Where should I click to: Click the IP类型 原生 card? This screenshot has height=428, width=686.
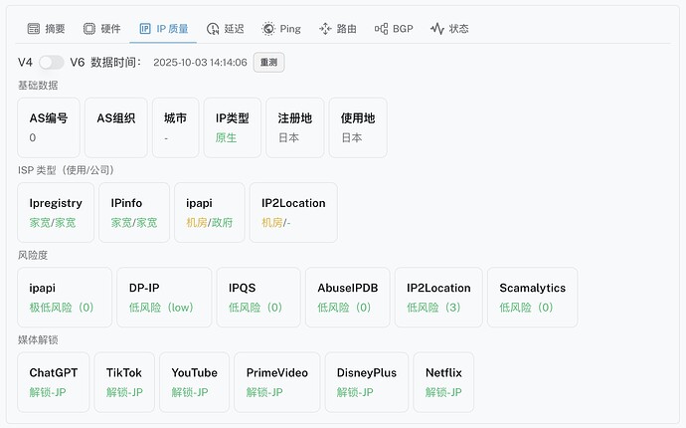(x=233, y=127)
